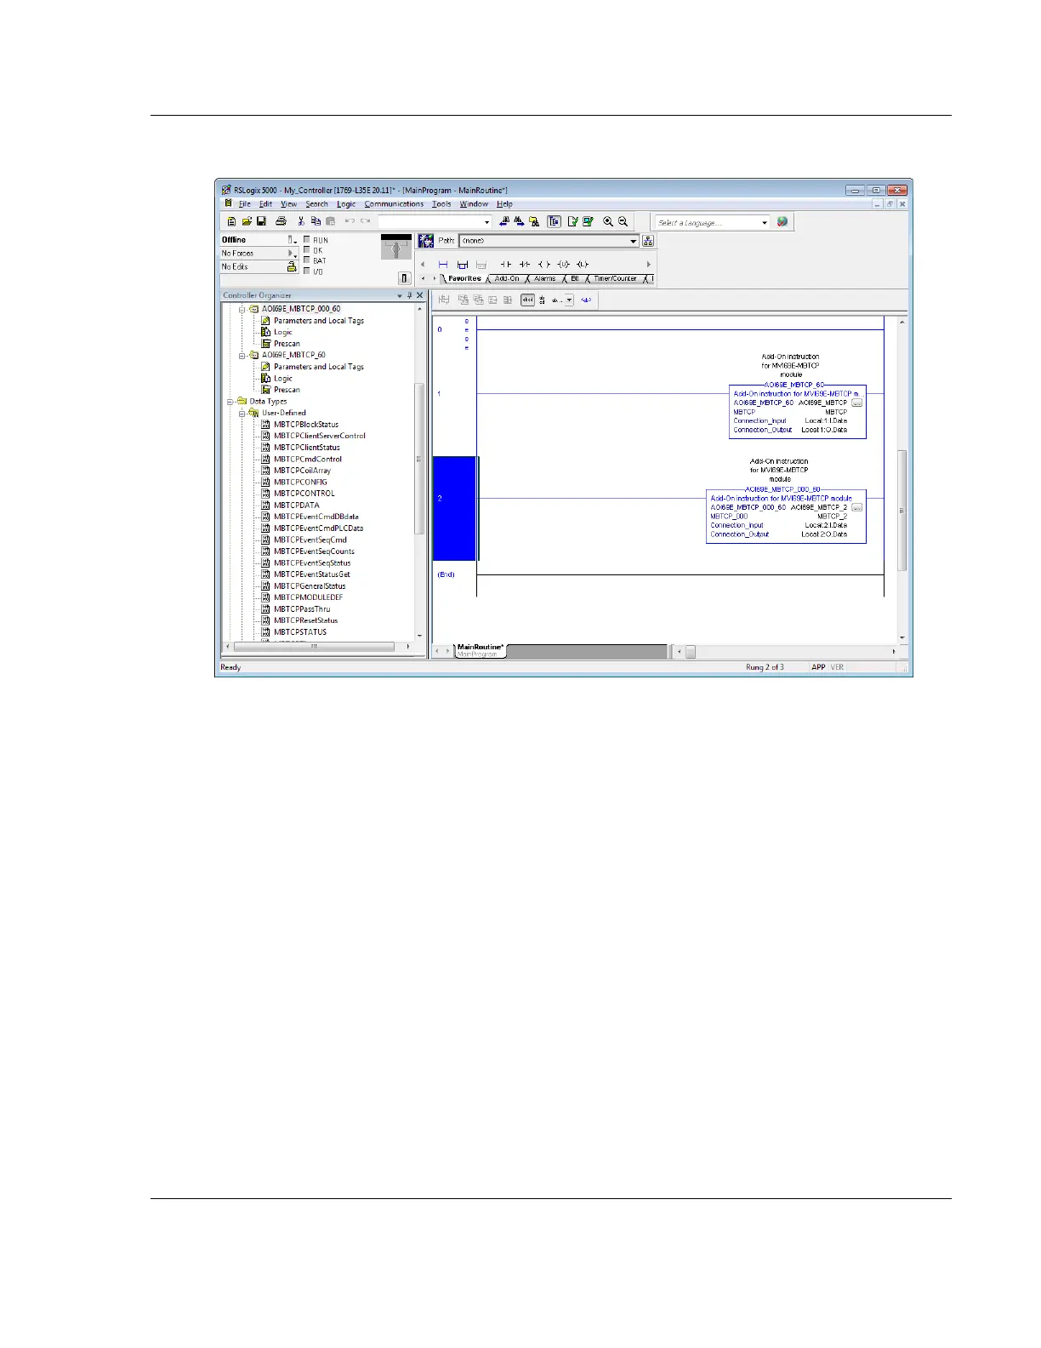Select MBTCPBlockStatus data type

(x=306, y=424)
